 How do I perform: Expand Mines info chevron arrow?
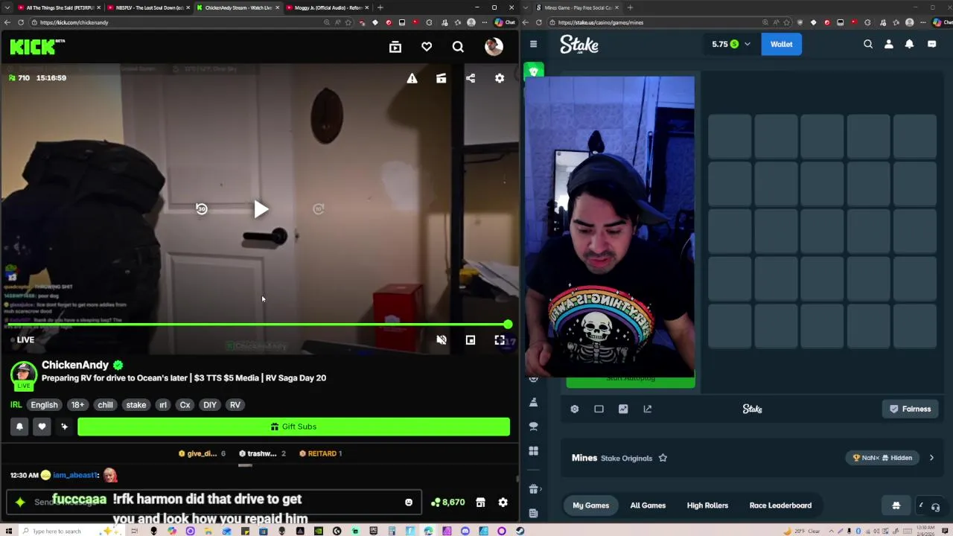[x=931, y=458]
